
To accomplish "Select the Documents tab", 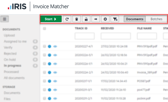I will coord(135,19).
